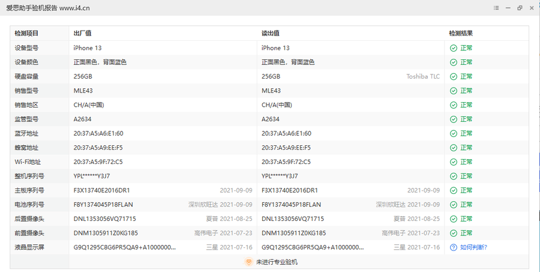Click the green check icon in 蓝牙地址 row
Viewport: 540px width, 272px height.
pos(453,133)
